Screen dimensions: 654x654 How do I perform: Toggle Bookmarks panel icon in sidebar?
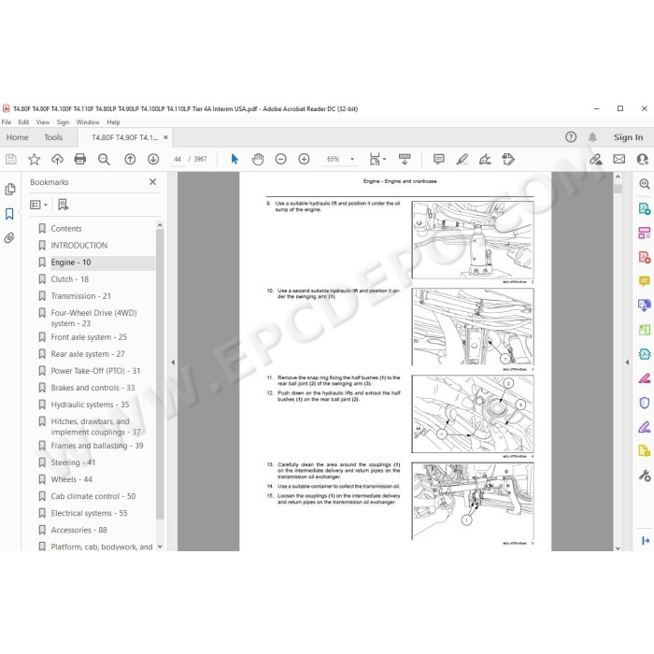click(9, 214)
